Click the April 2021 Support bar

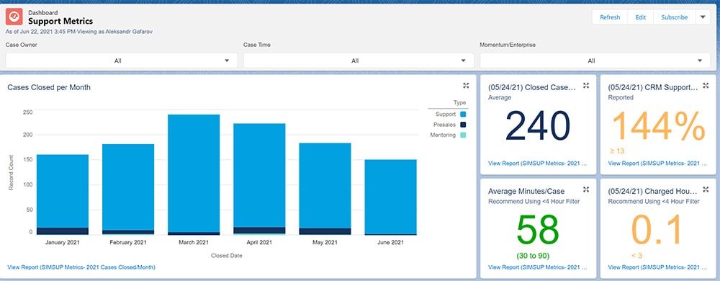tap(259, 175)
